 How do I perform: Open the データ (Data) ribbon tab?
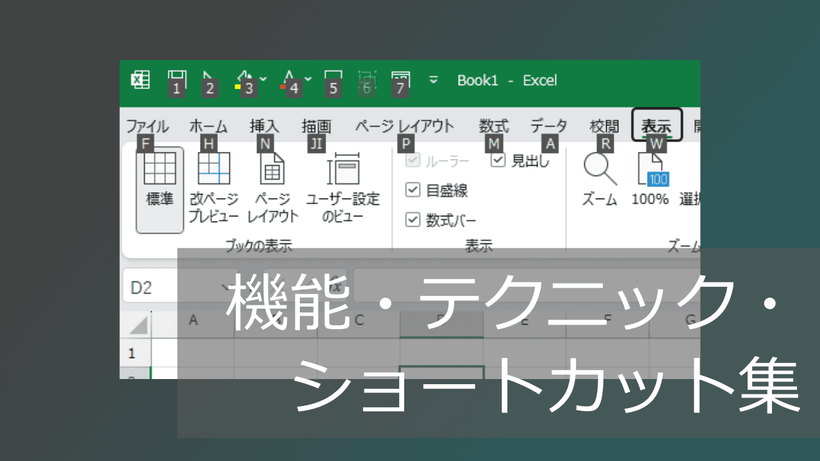pyautogui.click(x=548, y=125)
